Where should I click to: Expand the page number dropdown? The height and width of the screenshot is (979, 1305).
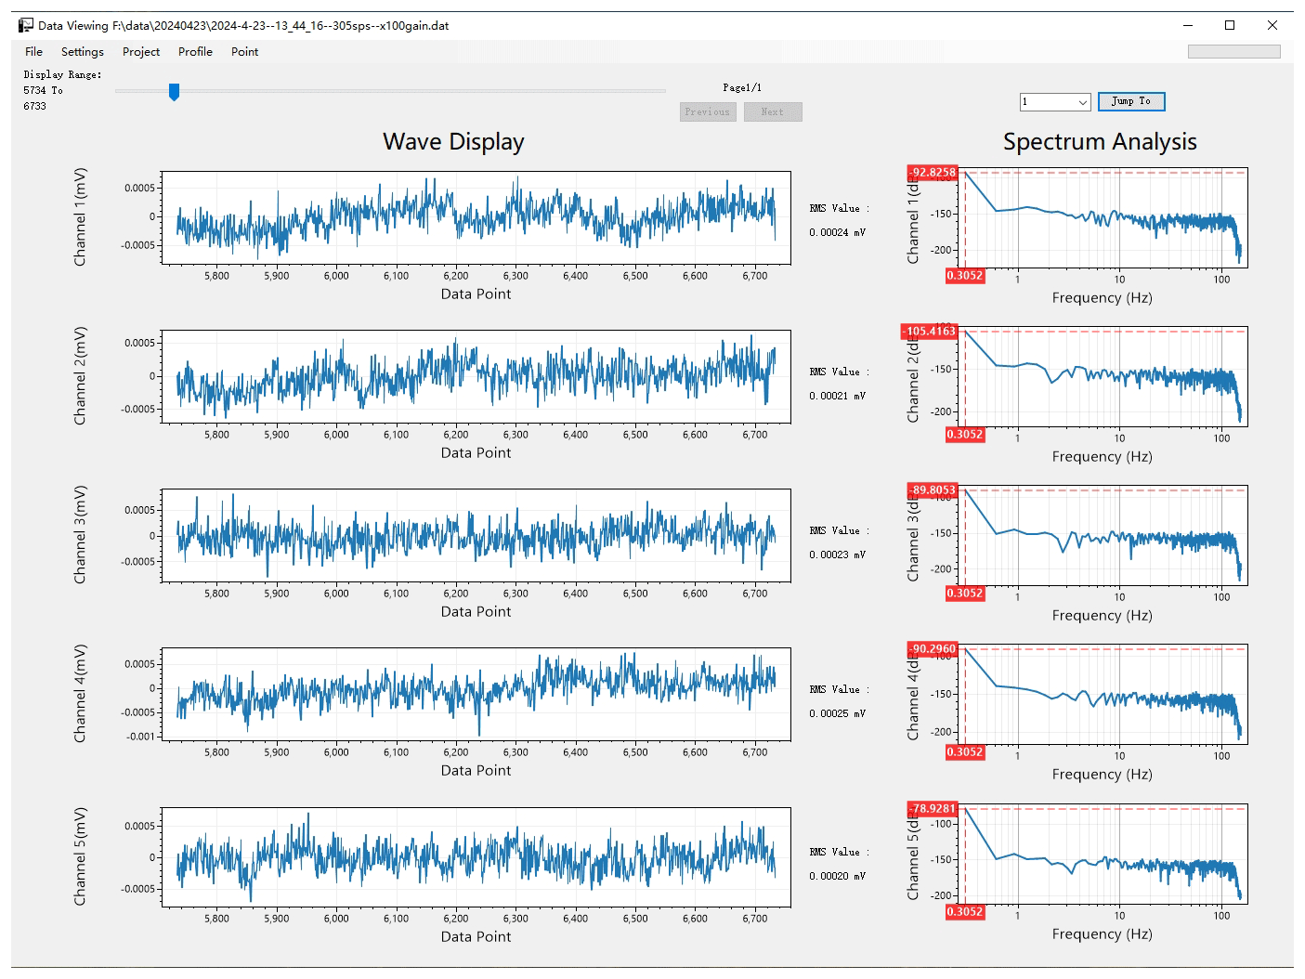[1082, 102]
